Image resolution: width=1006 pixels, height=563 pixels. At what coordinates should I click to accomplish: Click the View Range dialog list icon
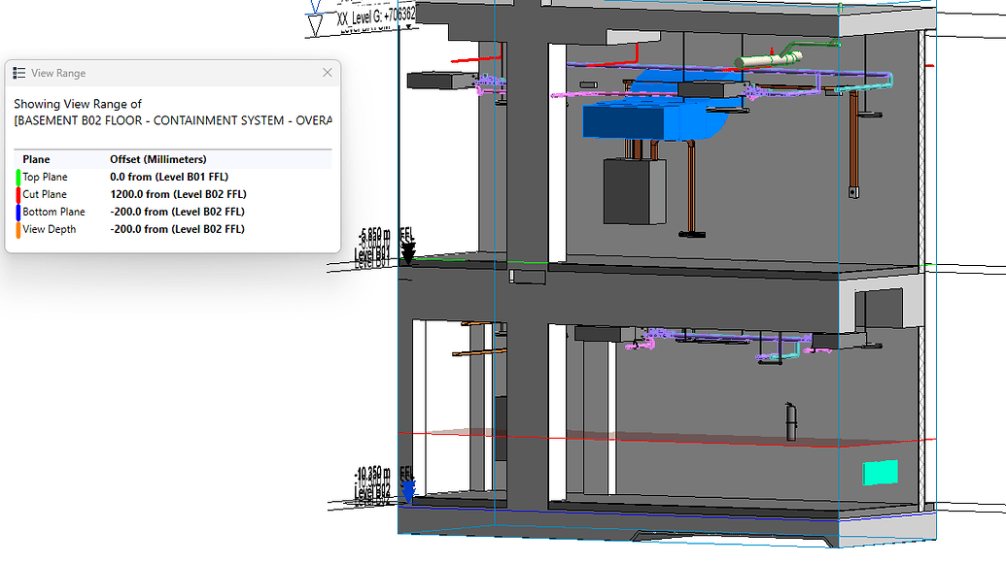pyautogui.click(x=17, y=72)
